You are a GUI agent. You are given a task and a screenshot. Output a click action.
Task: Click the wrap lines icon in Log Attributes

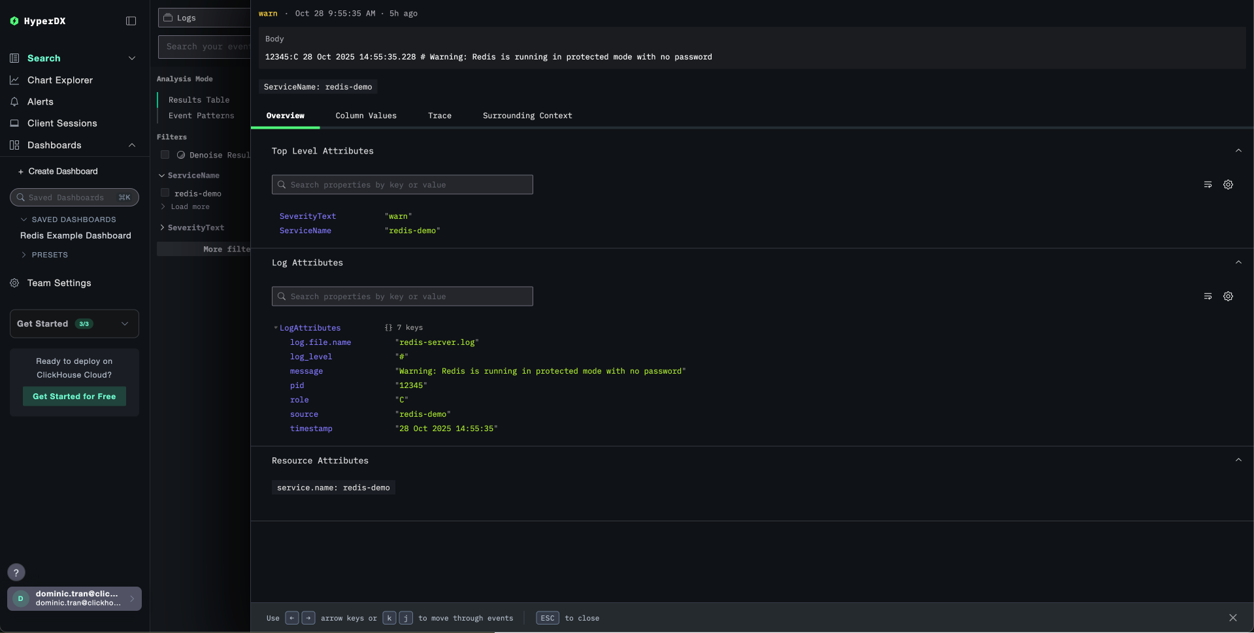(x=1208, y=297)
